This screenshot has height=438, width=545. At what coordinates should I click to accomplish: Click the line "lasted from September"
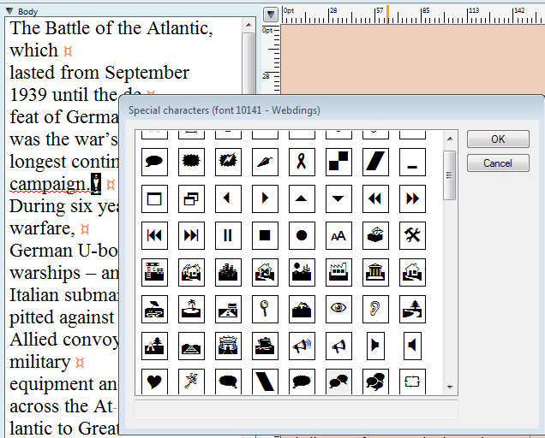pos(99,73)
